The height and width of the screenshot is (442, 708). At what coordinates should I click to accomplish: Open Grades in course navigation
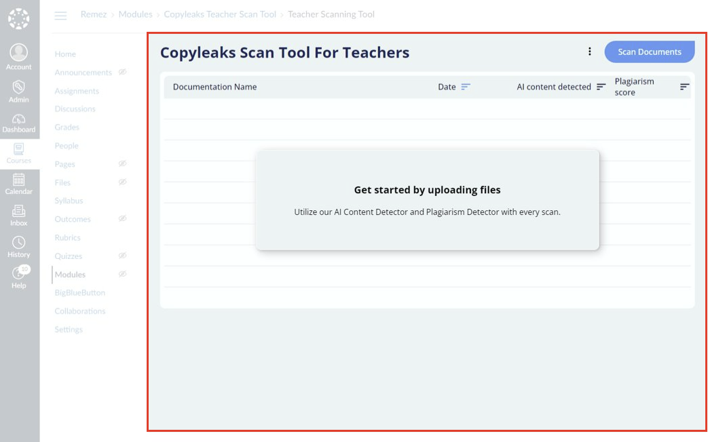click(x=67, y=127)
